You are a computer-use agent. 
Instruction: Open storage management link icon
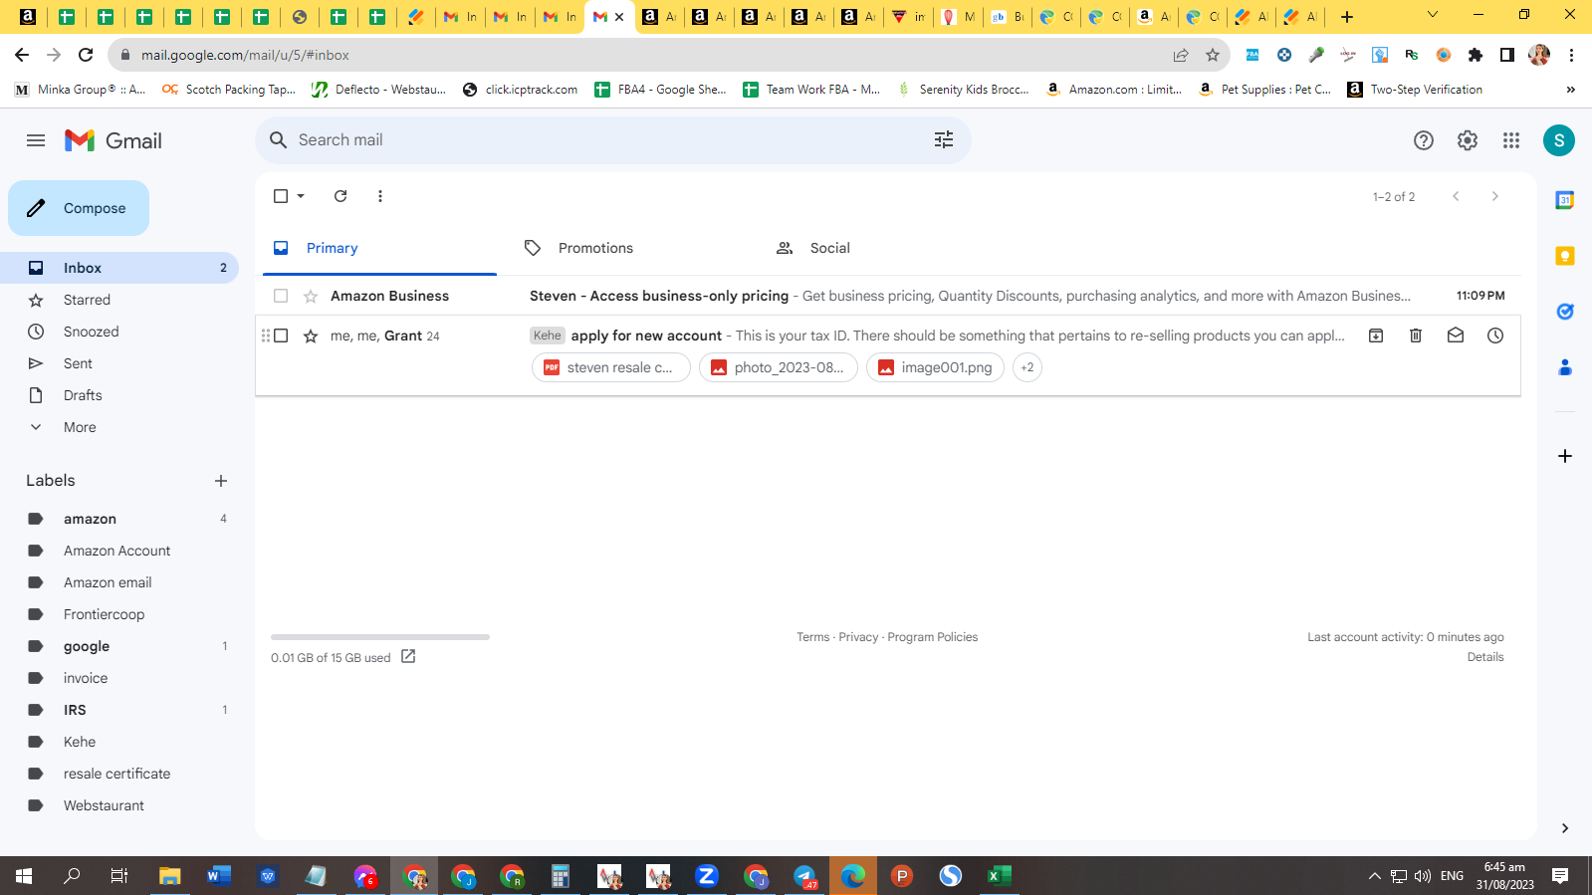(408, 656)
